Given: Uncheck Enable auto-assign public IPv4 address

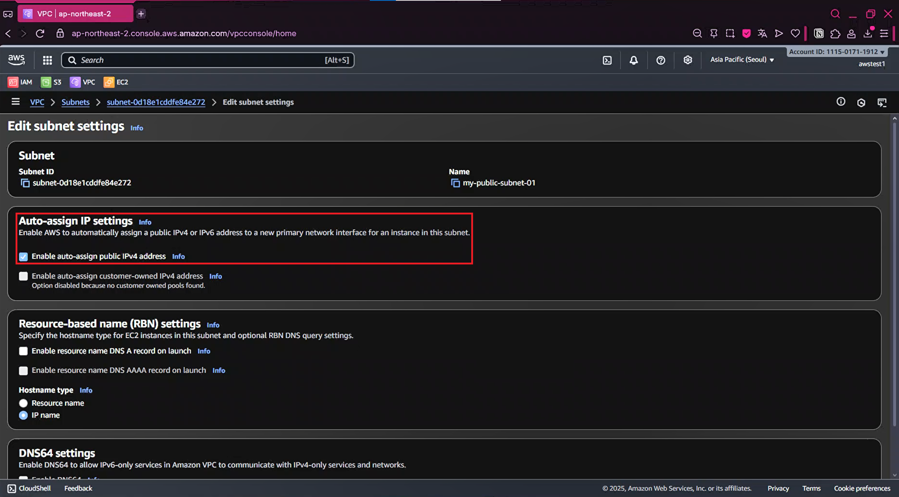Looking at the screenshot, I should (23, 256).
